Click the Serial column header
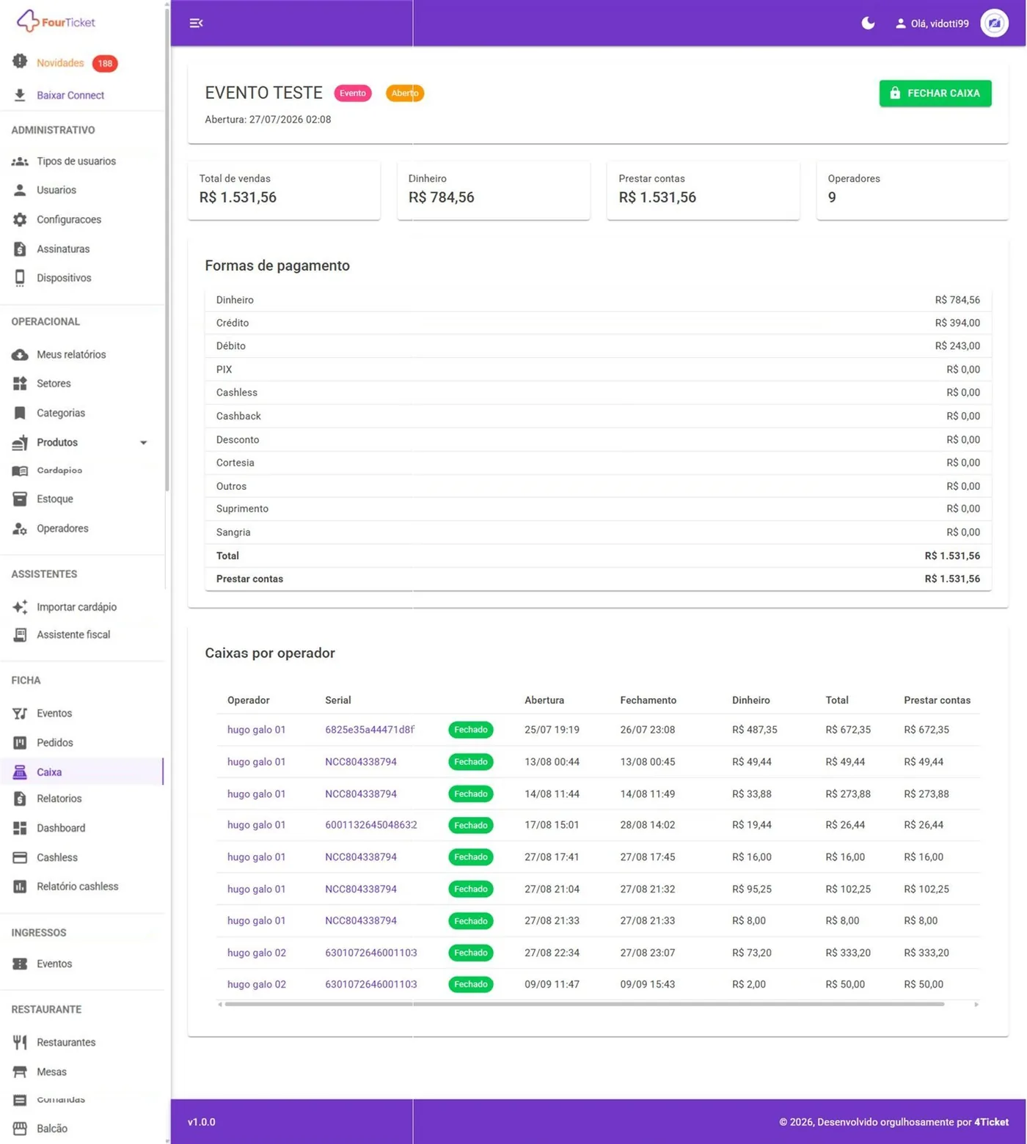The height and width of the screenshot is (1144, 1027). (338, 700)
